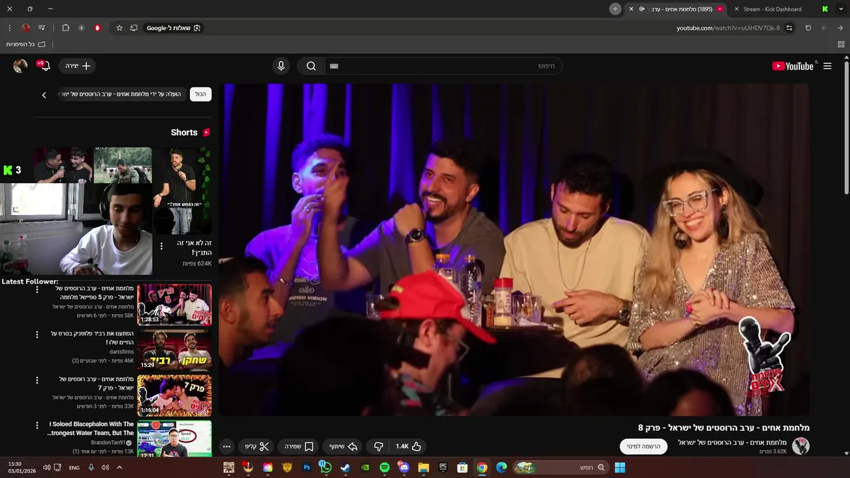The height and width of the screenshot is (478, 850).
Task: Save the video to a playlist
Action: [x=299, y=447]
